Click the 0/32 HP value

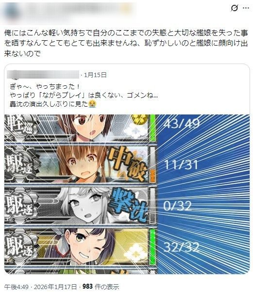pos(177,206)
